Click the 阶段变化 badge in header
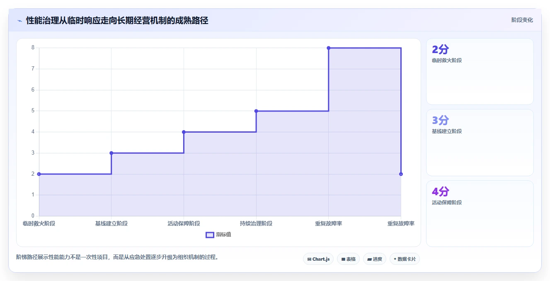The width and height of the screenshot is (550, 281). 522,20
